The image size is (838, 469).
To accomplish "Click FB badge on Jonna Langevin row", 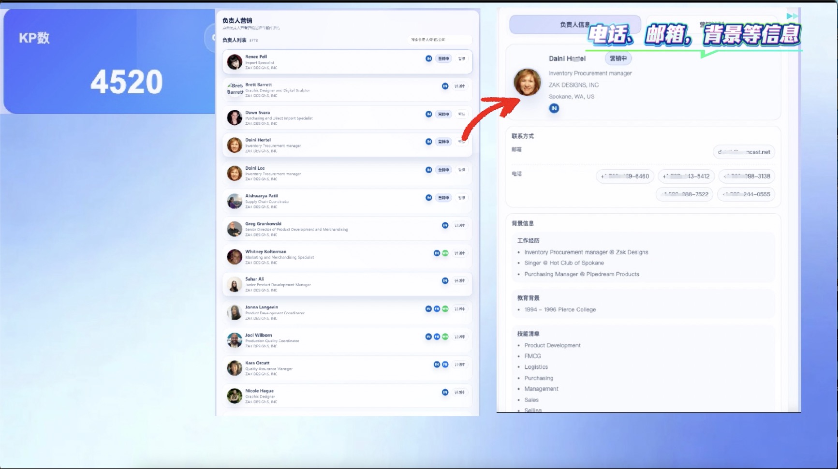I will pyautogui.click(x=437, y=309).
